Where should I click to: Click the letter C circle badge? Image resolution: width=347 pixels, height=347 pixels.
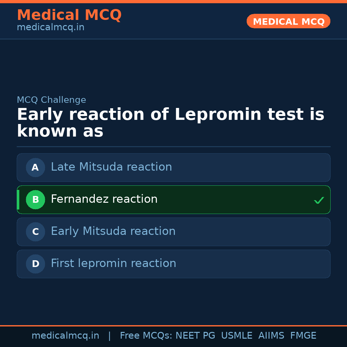point(35,232)
